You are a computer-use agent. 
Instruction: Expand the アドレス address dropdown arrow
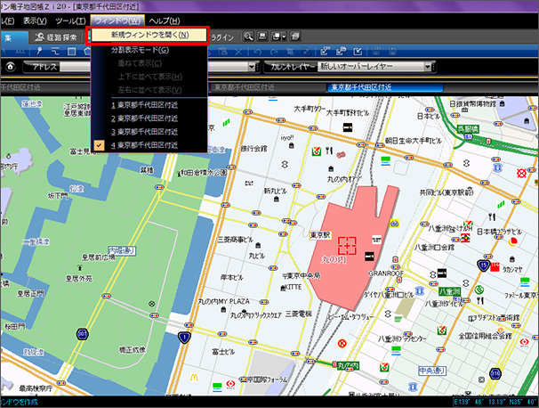(x=253, y=67)
